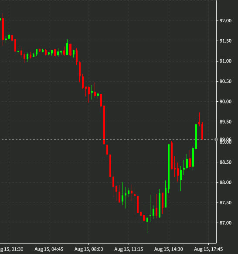Click the 88.00 price axis label

pyautogui.click(x=225, y=182)
